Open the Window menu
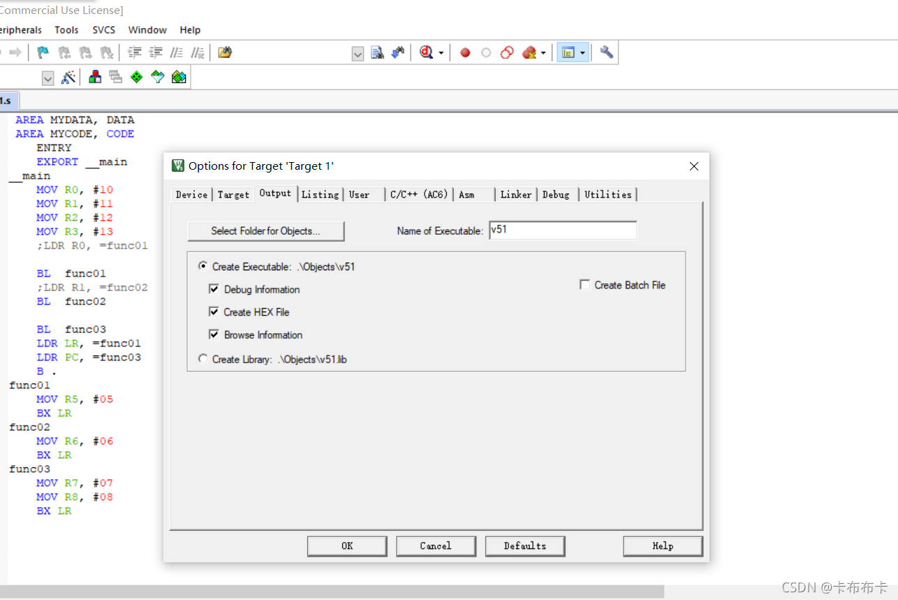Image resolution: width=898 pixels, height=600 pixels. coord(147,30)
